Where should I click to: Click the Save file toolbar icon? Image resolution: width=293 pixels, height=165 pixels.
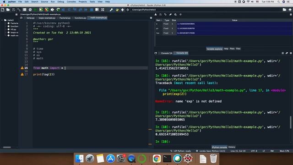[14, 10]
